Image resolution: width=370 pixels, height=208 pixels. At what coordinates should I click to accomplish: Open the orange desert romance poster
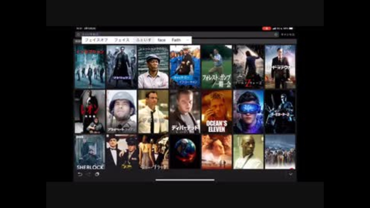pos(217,152)
